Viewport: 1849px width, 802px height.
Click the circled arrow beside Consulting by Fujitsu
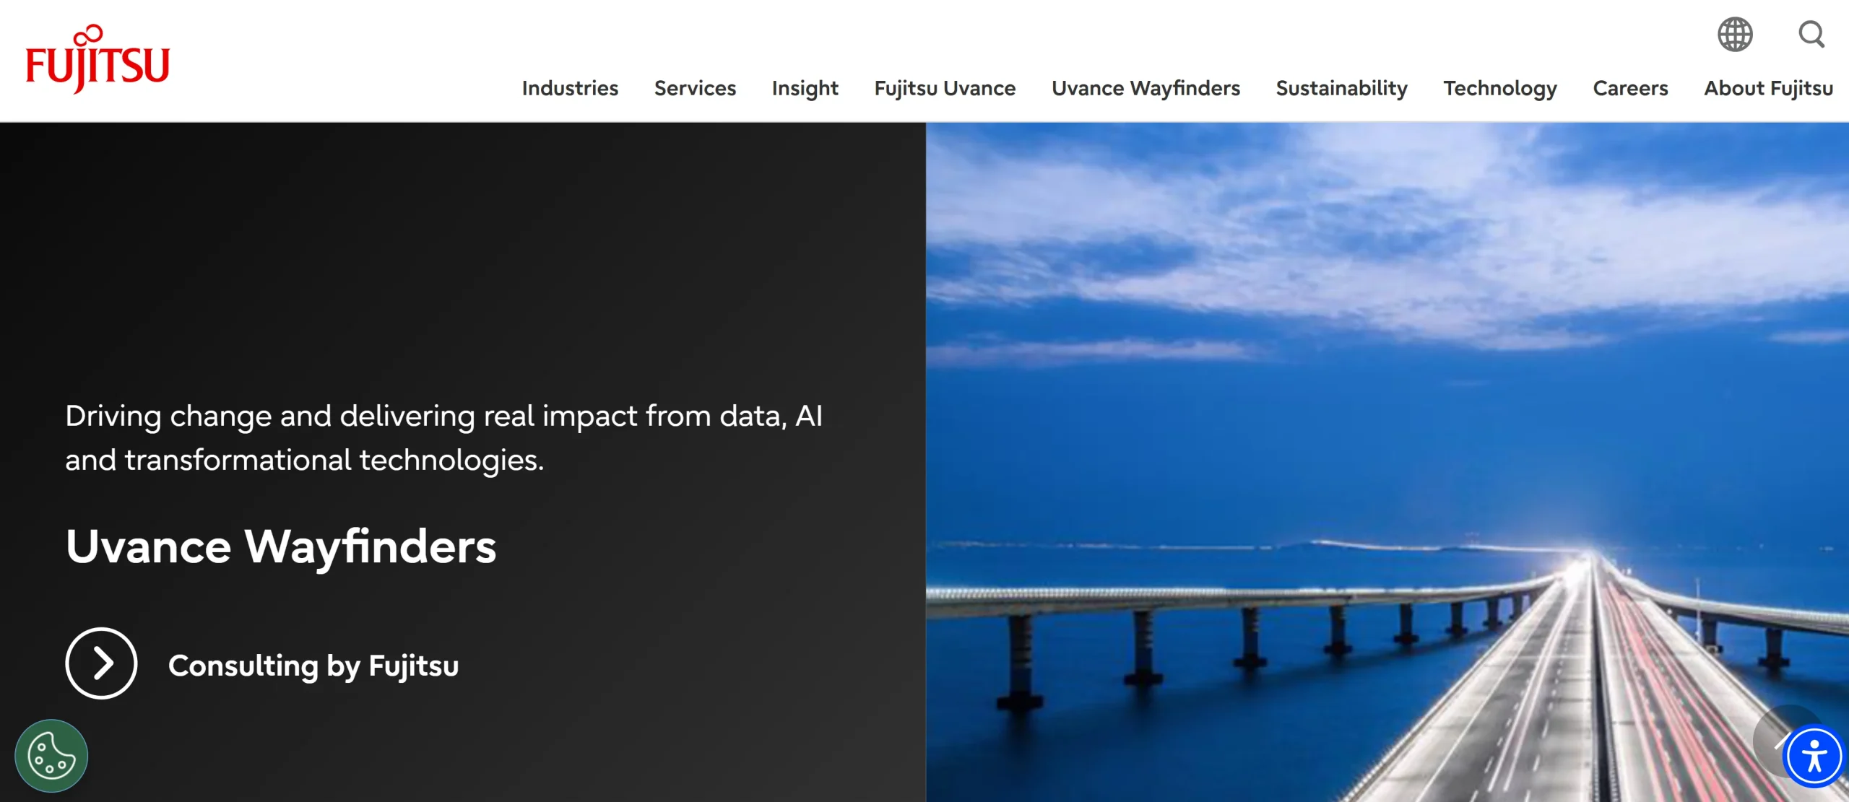pos(101,663)
